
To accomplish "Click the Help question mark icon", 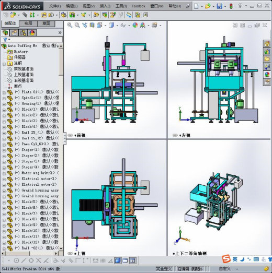I will coord(240,6).
